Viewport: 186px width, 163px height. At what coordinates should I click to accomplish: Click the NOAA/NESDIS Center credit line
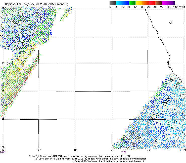coord(109,161)
